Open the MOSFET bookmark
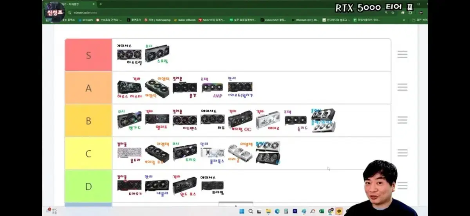The height and width of the screenshot is (216, 470). click(x=212, y=20)
